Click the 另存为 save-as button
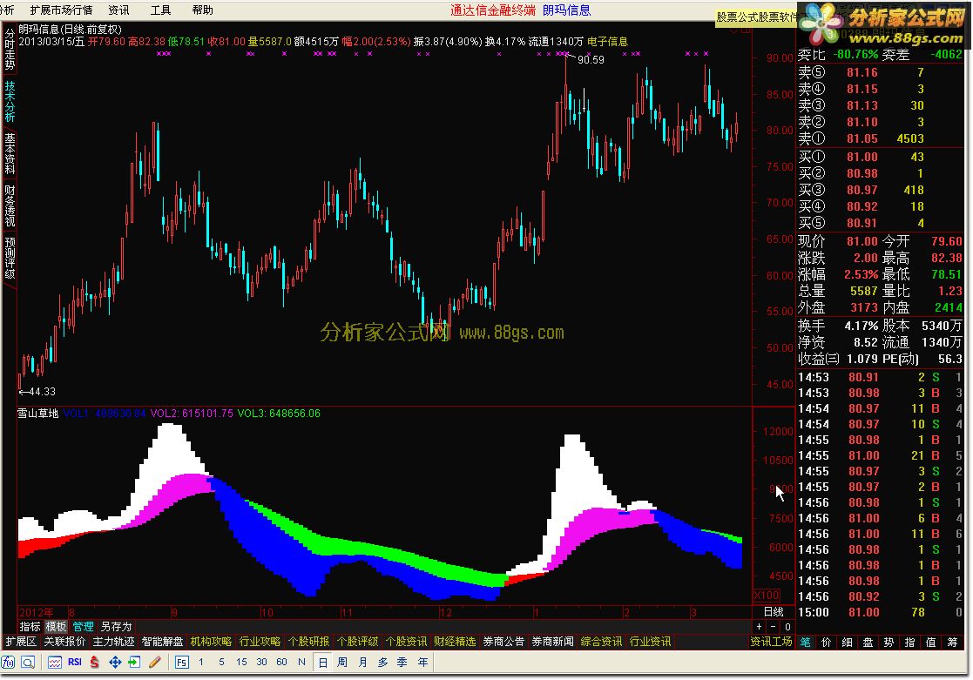 point(117,627)
